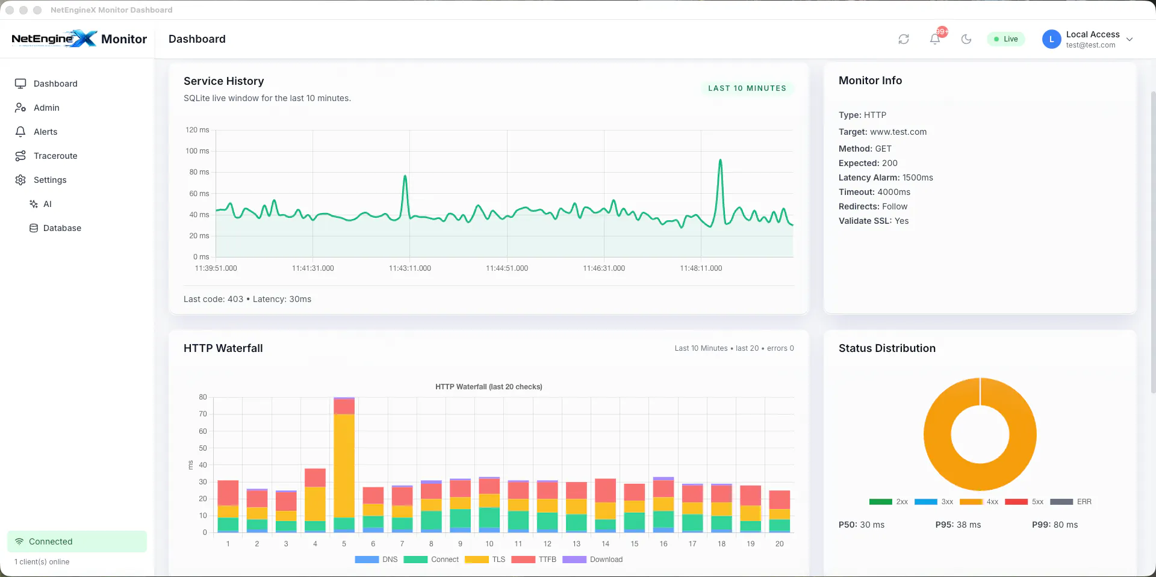Screen dimensions: 1156x577
Task: Click the P99: 80 ms value
Action: (1055, 525)
